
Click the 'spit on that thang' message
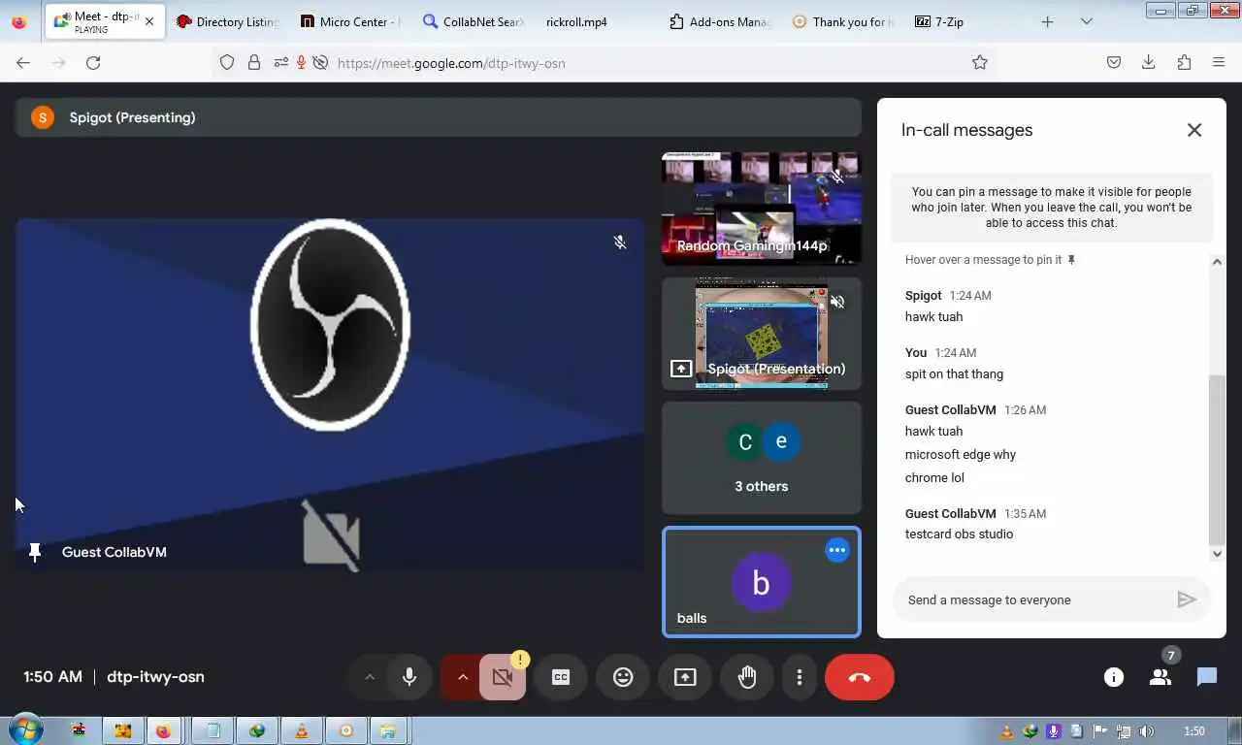[x=954, y=374]
